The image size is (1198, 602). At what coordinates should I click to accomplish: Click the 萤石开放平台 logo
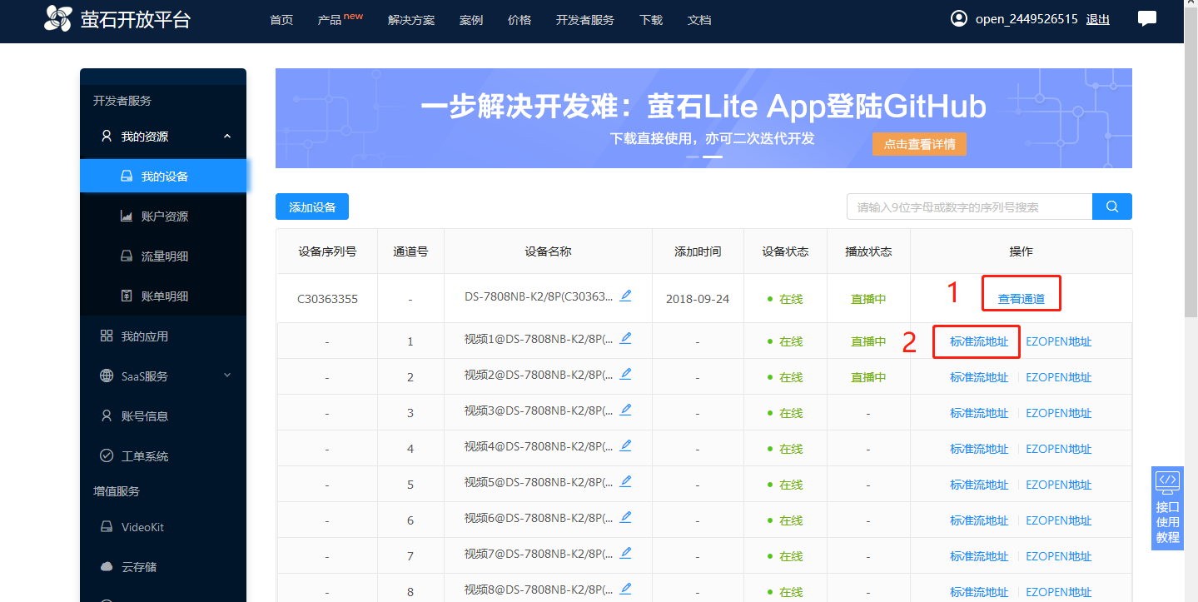pos(117,18)
